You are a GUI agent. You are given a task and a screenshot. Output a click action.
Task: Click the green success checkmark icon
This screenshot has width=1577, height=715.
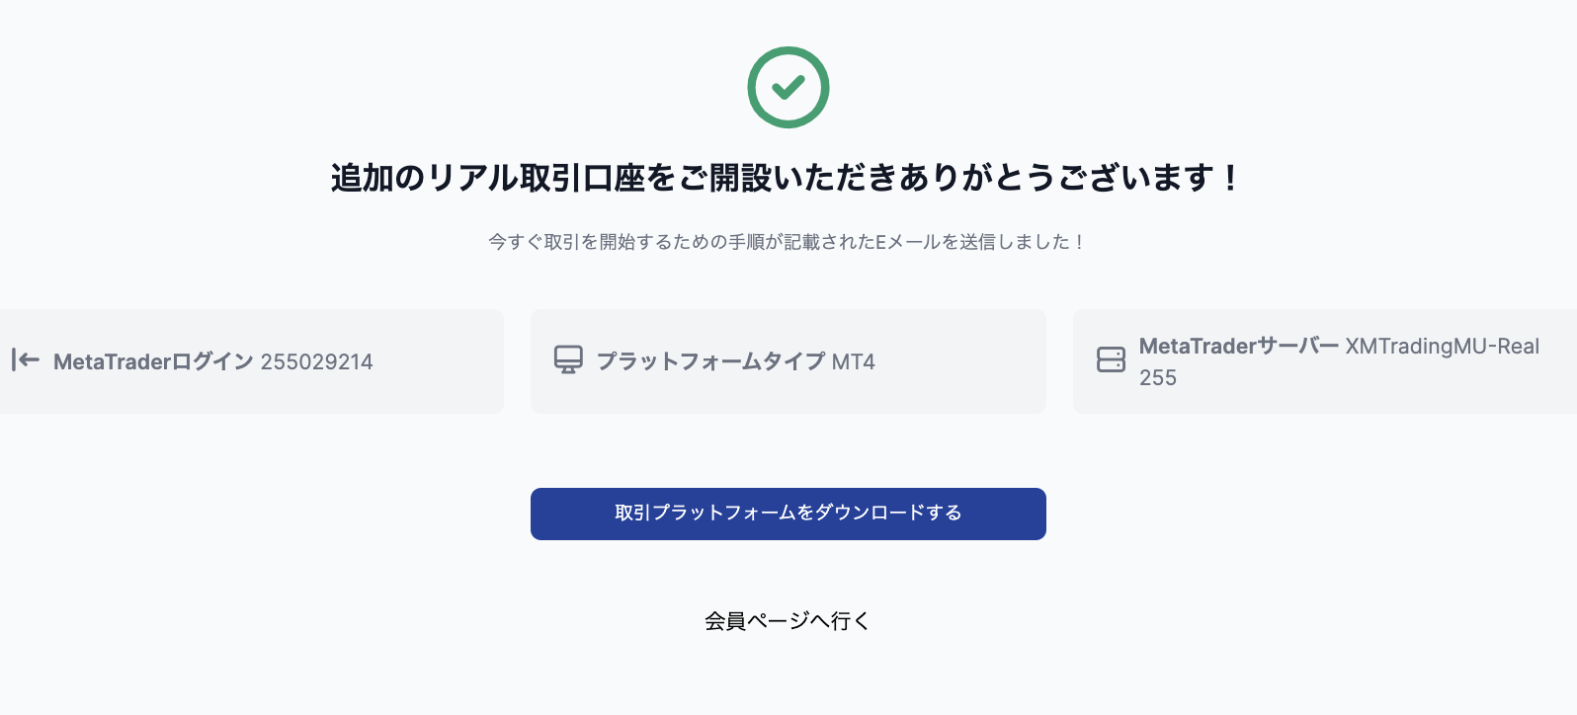788,87
